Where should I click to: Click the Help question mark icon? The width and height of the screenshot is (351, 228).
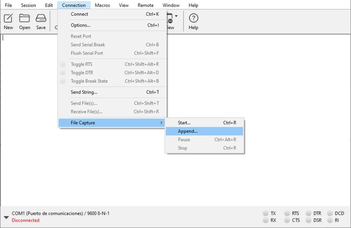[193, 18]
